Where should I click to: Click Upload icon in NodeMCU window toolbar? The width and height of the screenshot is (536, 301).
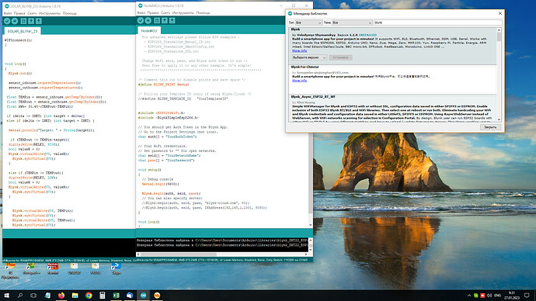[148, 20]
